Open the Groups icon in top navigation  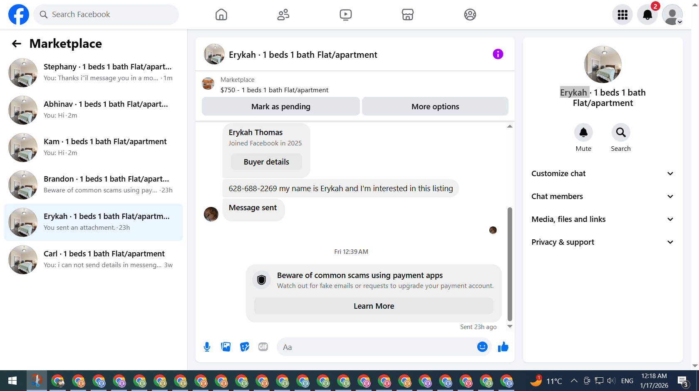tap(470, 15)
